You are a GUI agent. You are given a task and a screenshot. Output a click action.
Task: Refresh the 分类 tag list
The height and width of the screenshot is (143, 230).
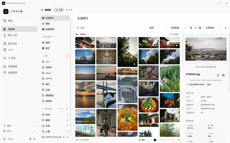[x=67, y=56]
